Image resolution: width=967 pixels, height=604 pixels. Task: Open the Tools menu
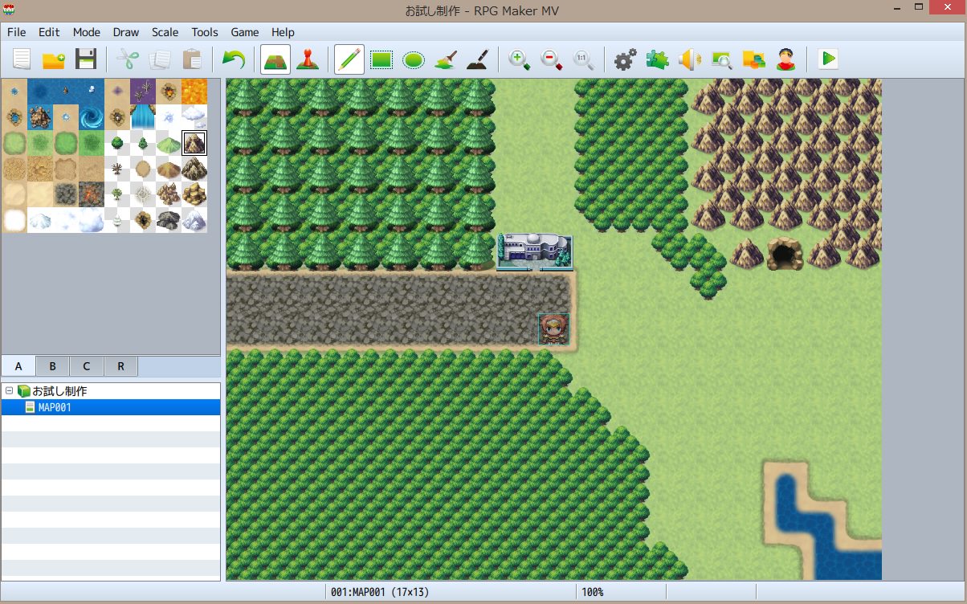click(x=205, y=32)
